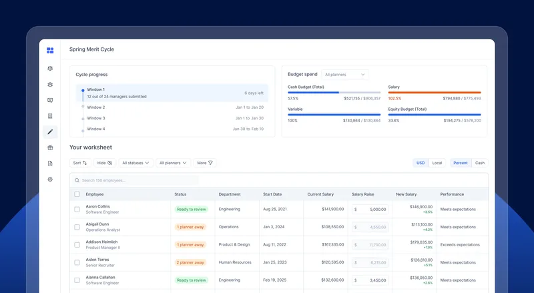534x293 pixels.
Task: Switch display to Cash tab
Action: click(479, 163)
